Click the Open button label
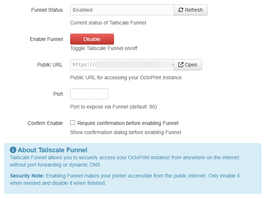Image resolution: width=265 pixels, height=198 pixels. 191,65
